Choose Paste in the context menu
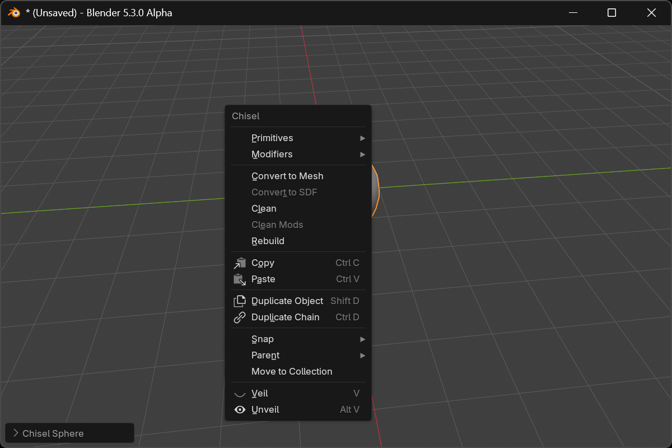This screenshot has width=672, height=448. [298, 279]
